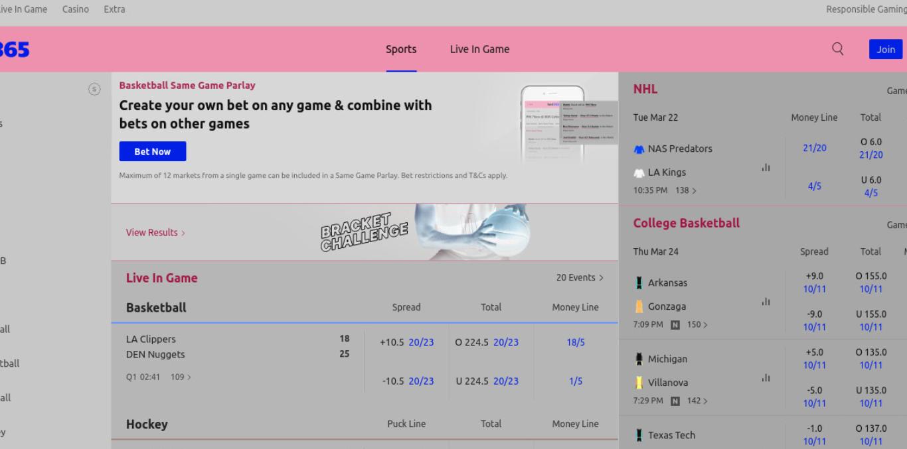Bet DEN Nuggets -10.5 spread
This screenshot has width=907, height=449.
406,381
